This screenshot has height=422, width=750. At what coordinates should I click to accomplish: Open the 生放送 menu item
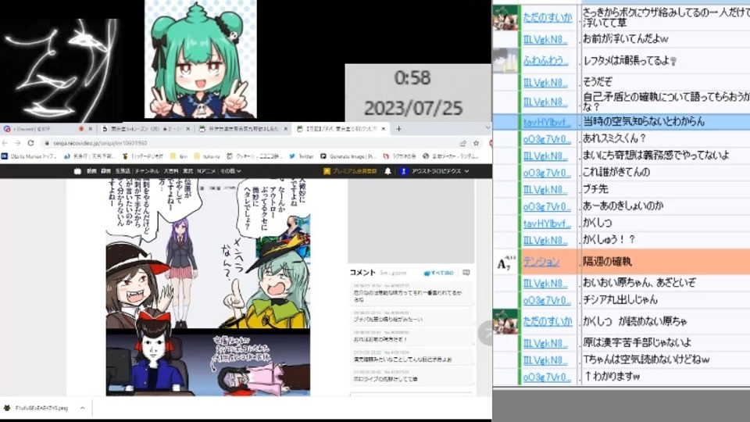(123, 171)
